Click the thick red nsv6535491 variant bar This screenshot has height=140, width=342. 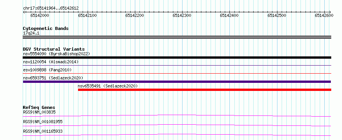(204, 90)
